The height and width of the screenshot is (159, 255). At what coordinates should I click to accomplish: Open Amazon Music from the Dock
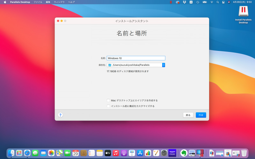click(x=172, y=153)
